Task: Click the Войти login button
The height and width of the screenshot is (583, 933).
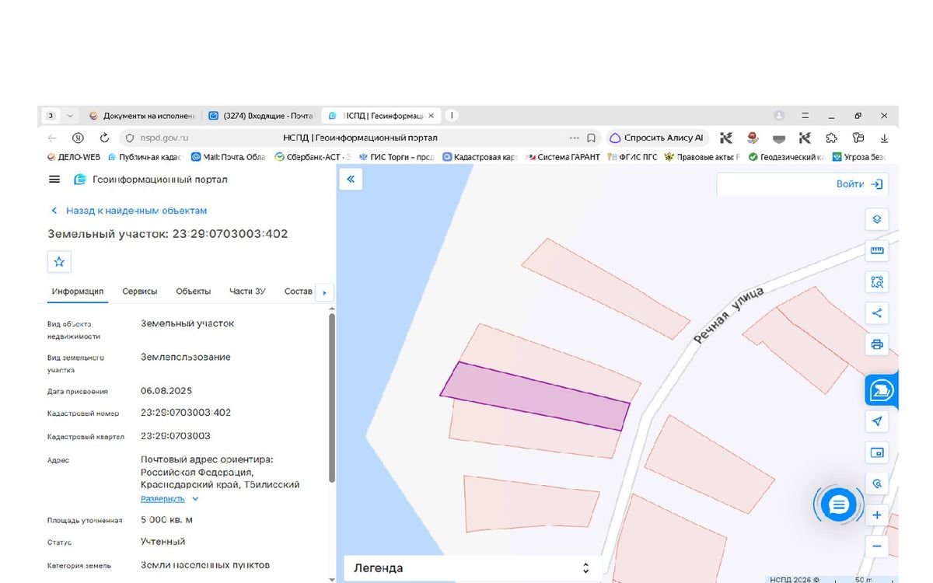Action: click(860, 184)
